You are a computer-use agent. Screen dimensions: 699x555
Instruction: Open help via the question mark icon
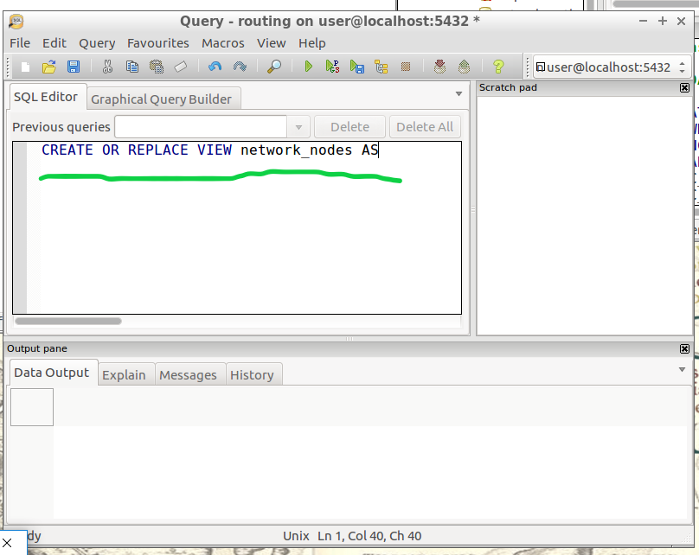(x=497, y=67)
